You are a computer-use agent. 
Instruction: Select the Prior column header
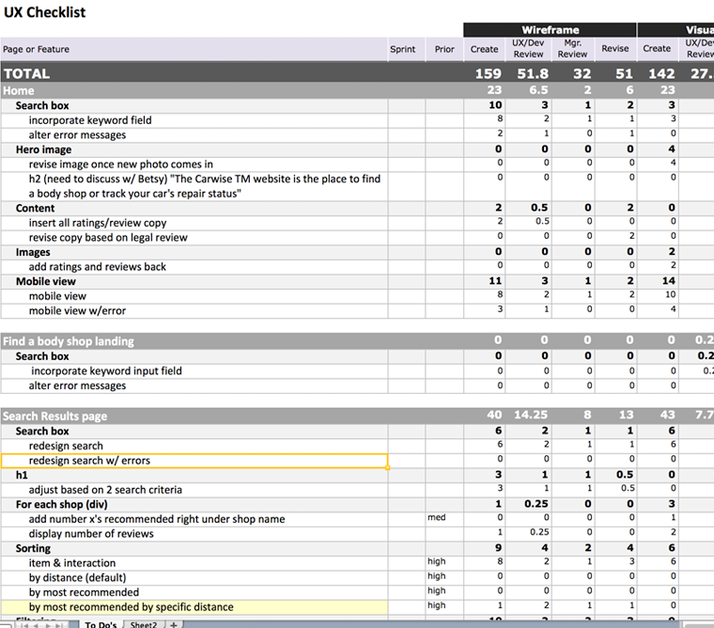point(444,49)
